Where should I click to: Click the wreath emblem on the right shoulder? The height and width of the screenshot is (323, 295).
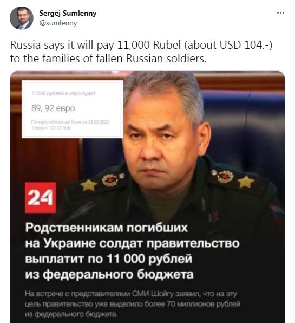[225, 177]
